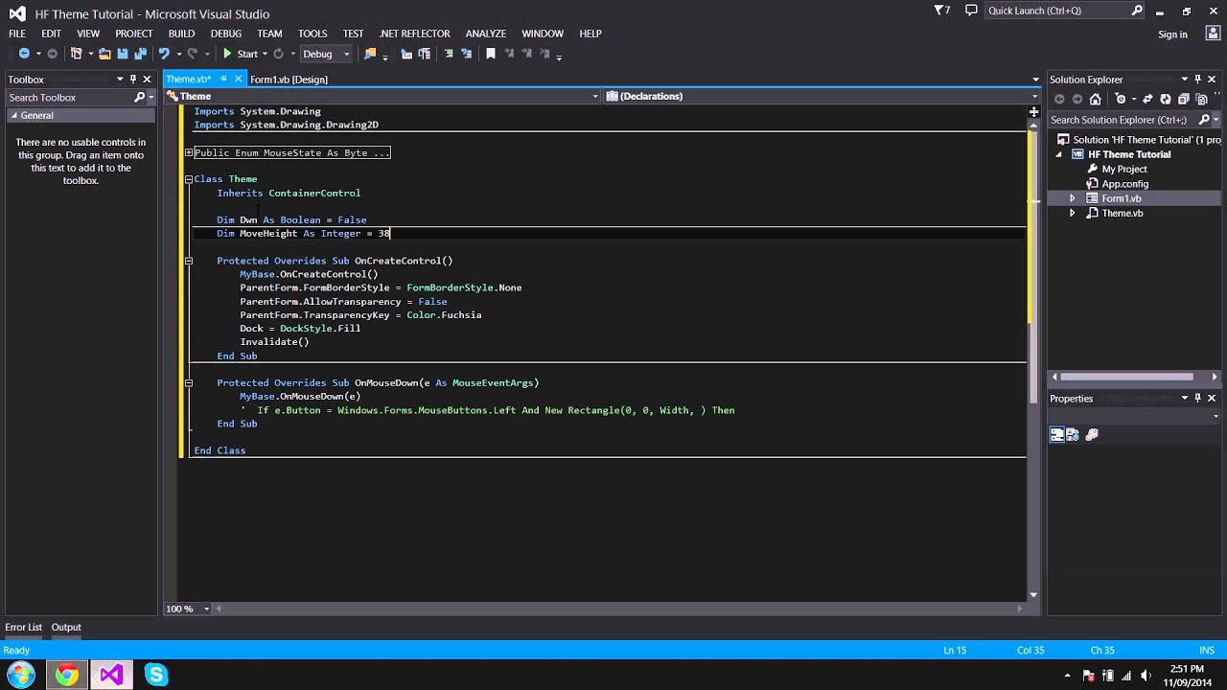The image size is (1227, 690).
Task: Expand the Form1.vb tree node
Action: (x=1073, y=198)
